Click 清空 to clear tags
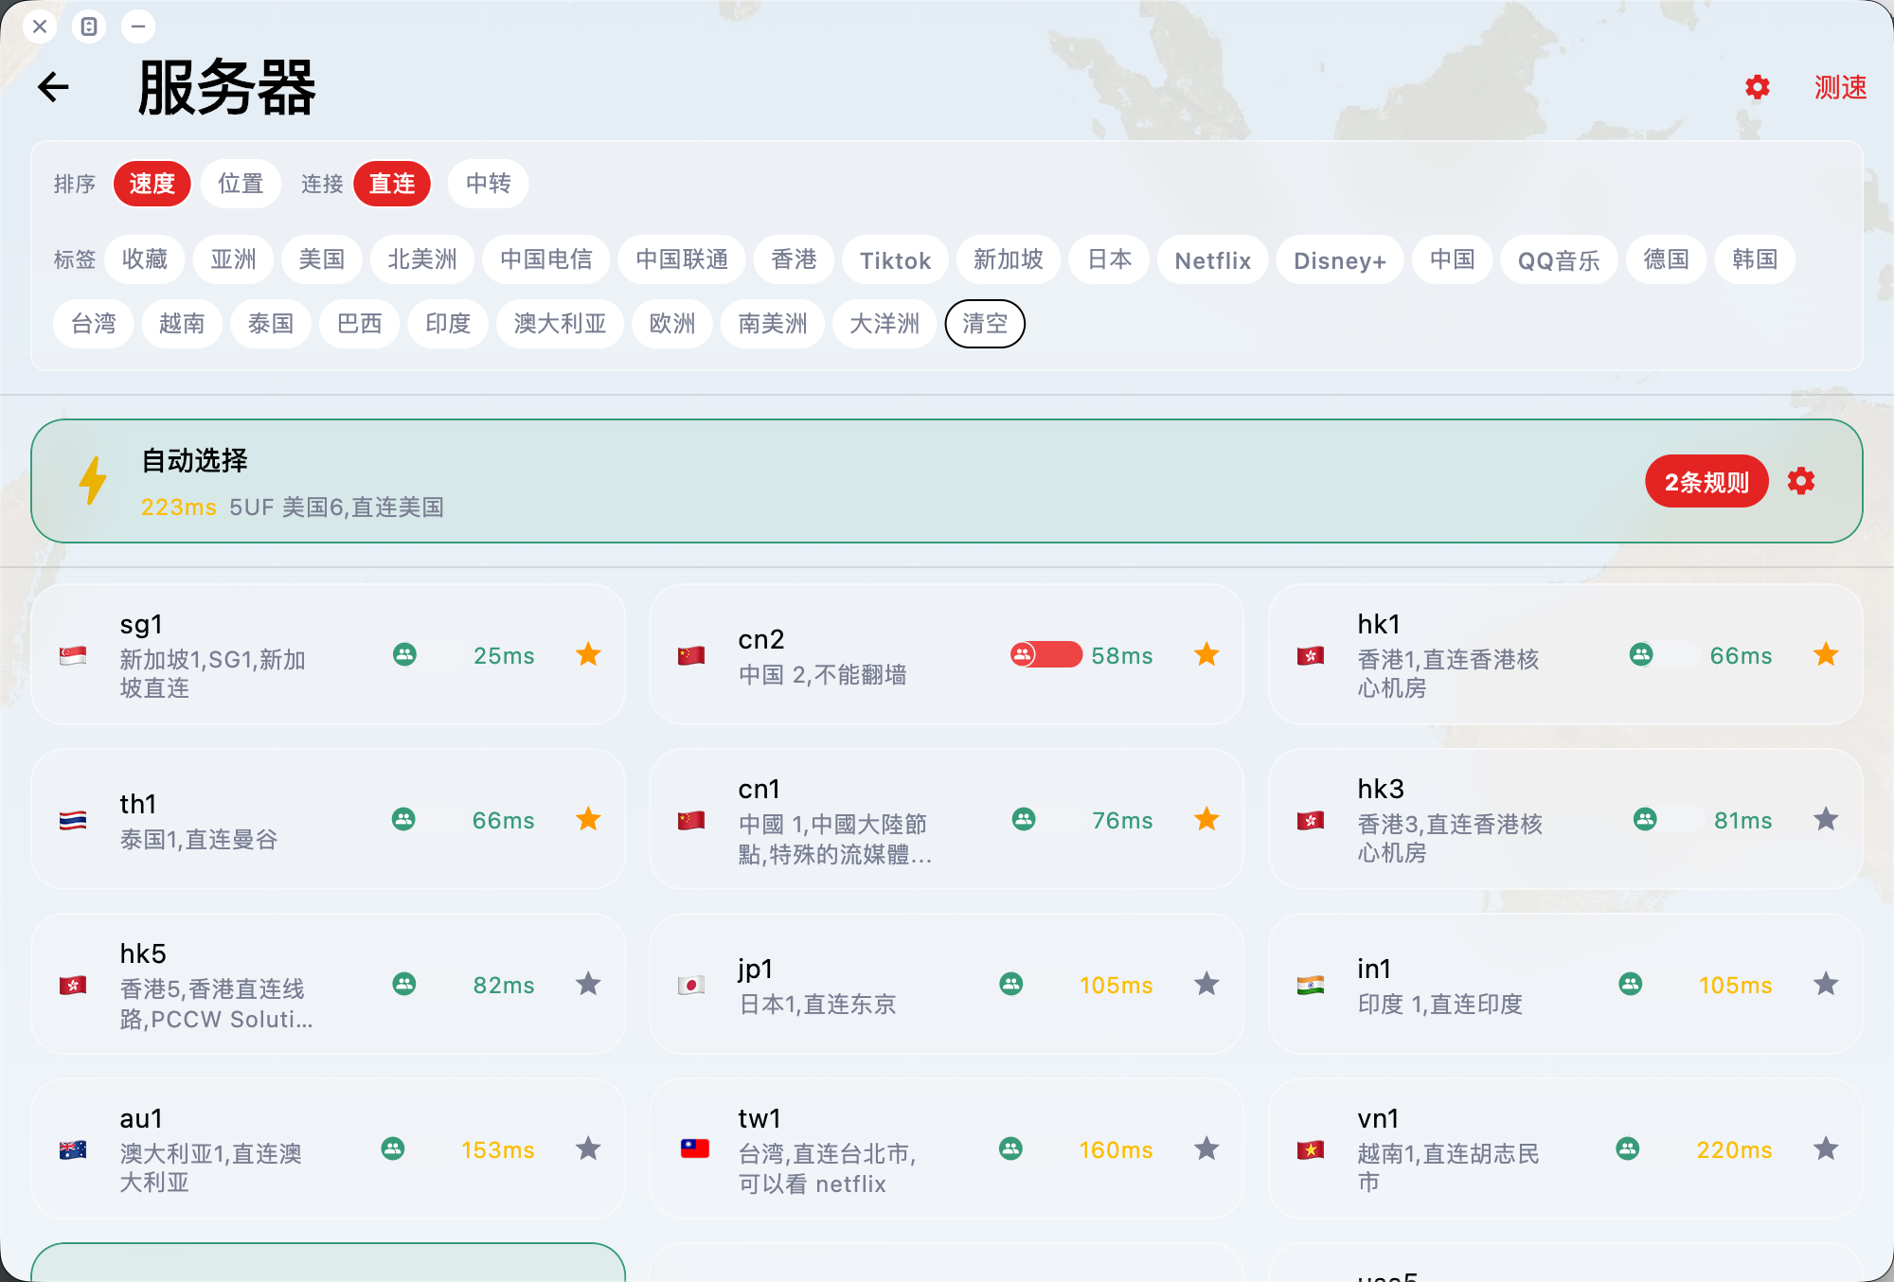This screenshot has width=1894, height=1282. pos(984,324)
